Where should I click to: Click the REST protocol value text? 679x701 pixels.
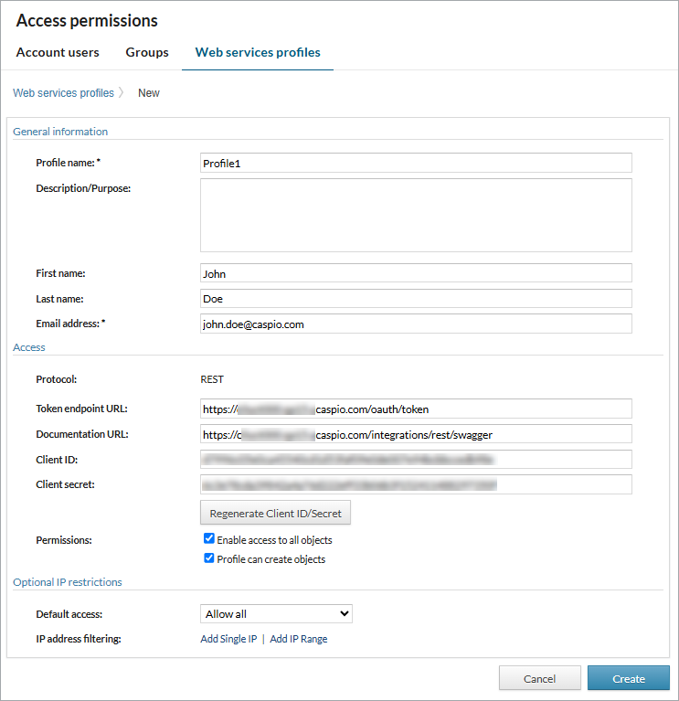point(212,379)
